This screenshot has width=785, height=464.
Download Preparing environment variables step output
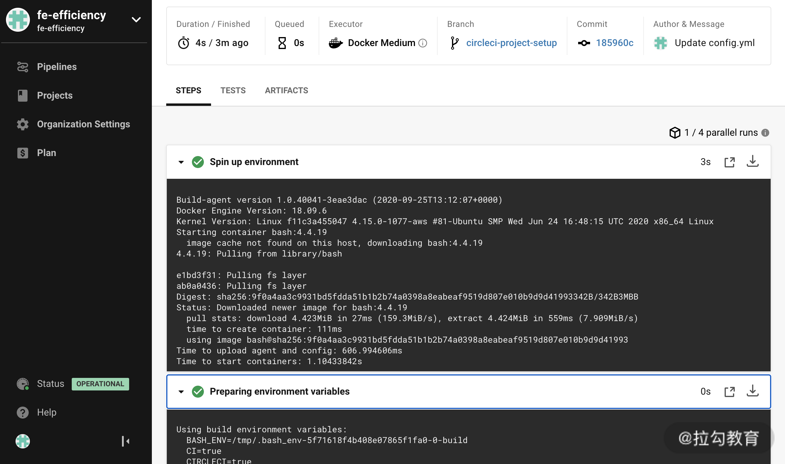(x=752, y=391)
